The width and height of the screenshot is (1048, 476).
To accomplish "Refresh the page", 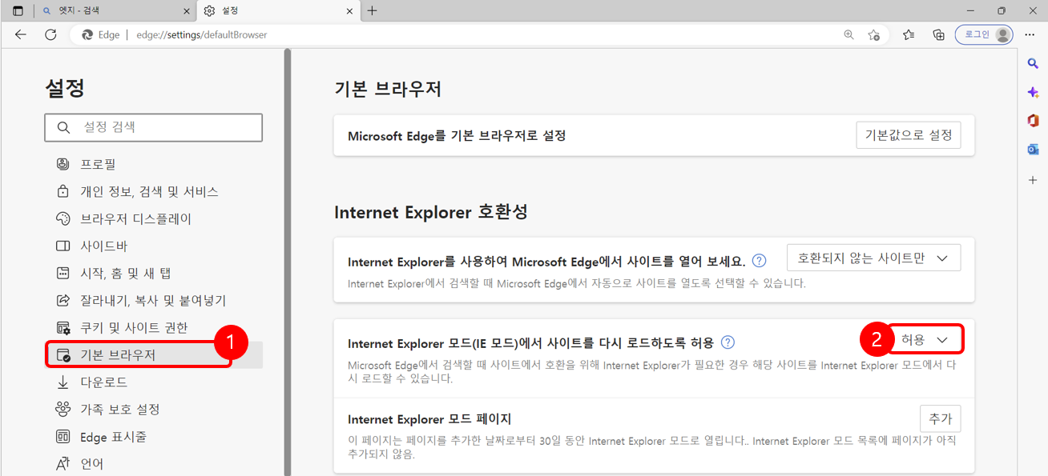I will pos(50,35).
